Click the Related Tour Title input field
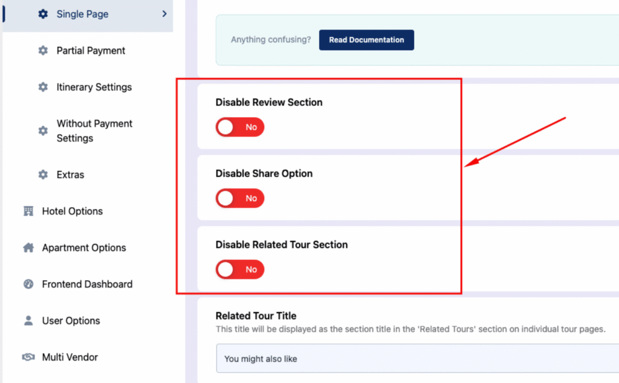The height and width of the screenshot is (383, 619). pyautogui.click(x=417, y=359)
